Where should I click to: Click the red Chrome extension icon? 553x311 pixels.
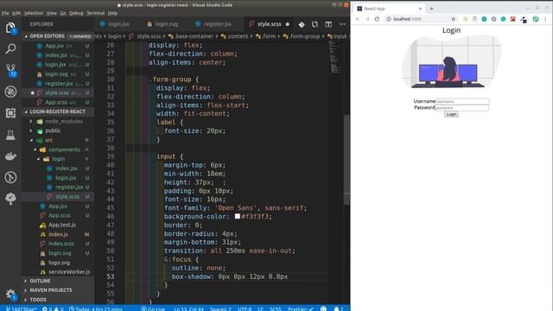tap(512, 19)
